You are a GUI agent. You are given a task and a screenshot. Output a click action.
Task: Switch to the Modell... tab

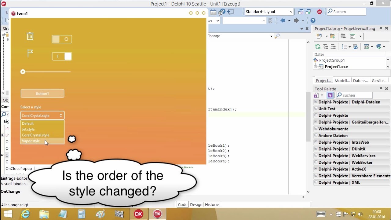[x=342, y=81]
